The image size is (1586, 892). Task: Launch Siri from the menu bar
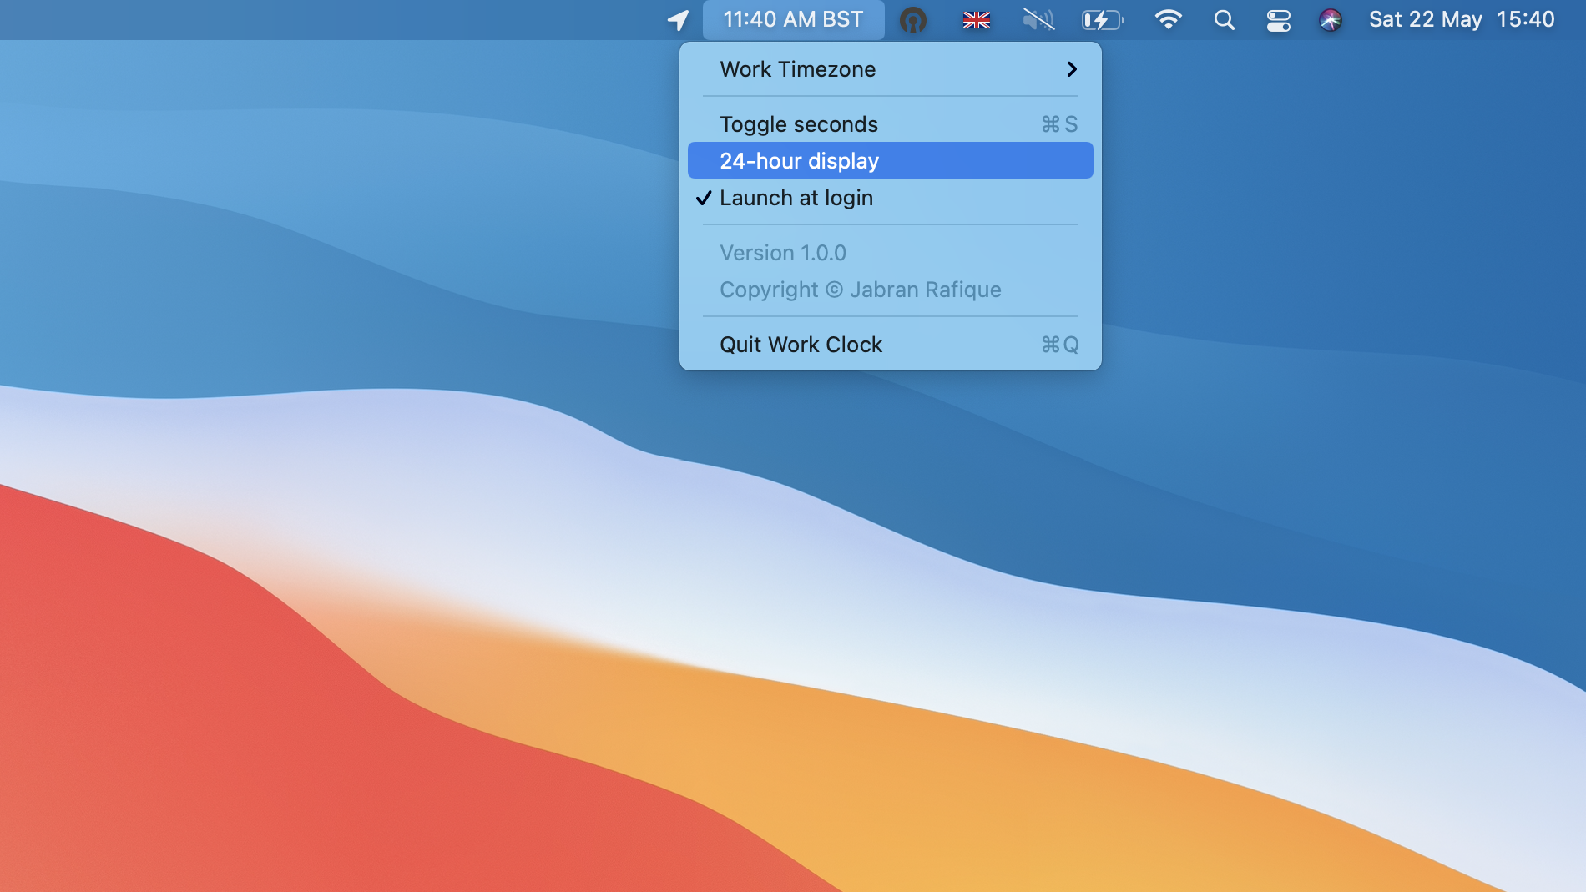[x=1331, y=20]
